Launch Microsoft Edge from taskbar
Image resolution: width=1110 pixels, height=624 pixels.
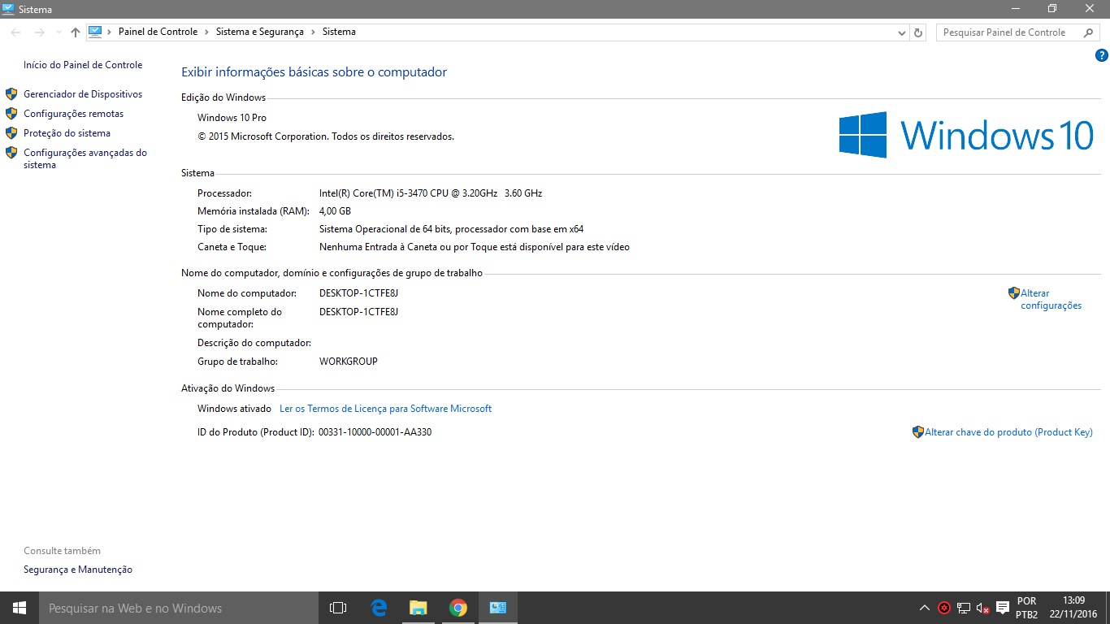379,608
